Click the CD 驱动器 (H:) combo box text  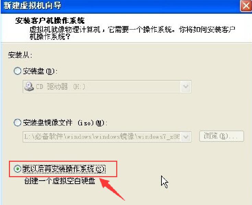coord(60,87)
